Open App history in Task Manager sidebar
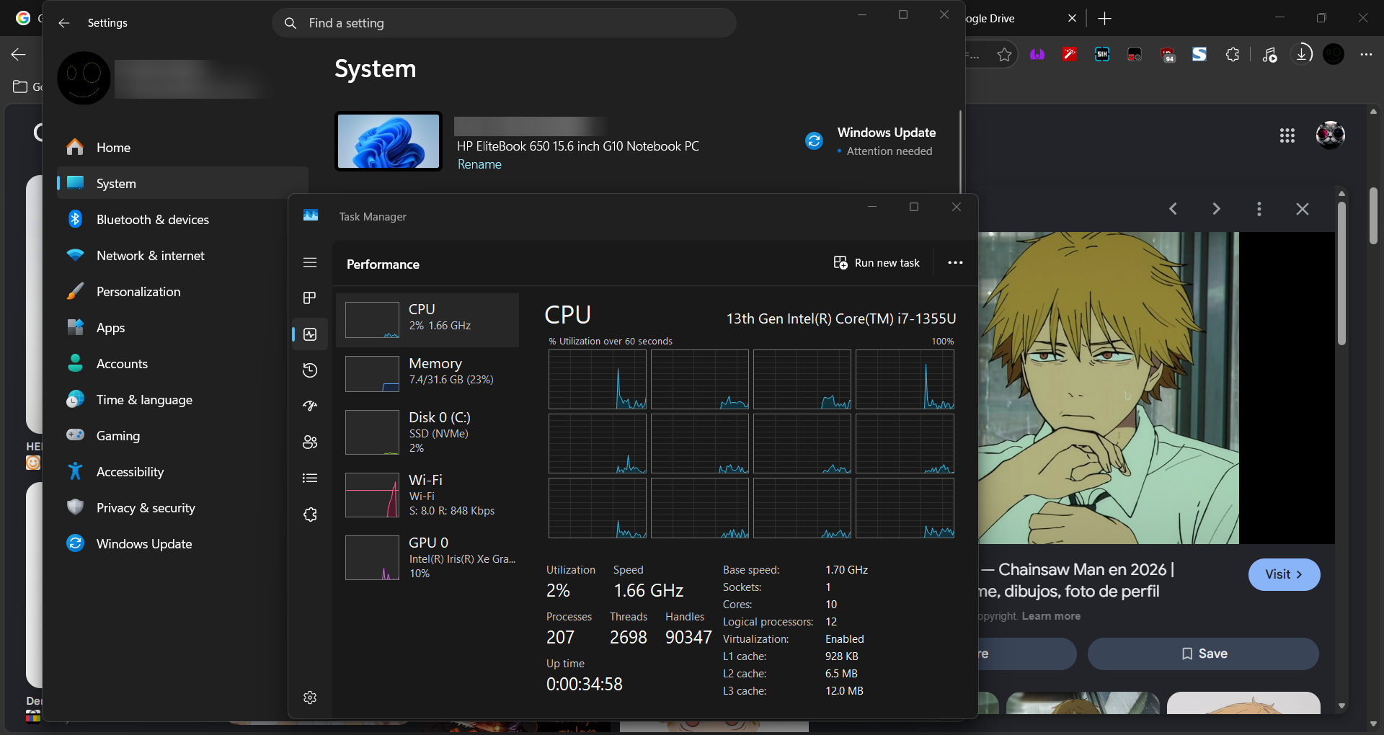The height and width of the screenshot is (735, 1384). [310, 370]
